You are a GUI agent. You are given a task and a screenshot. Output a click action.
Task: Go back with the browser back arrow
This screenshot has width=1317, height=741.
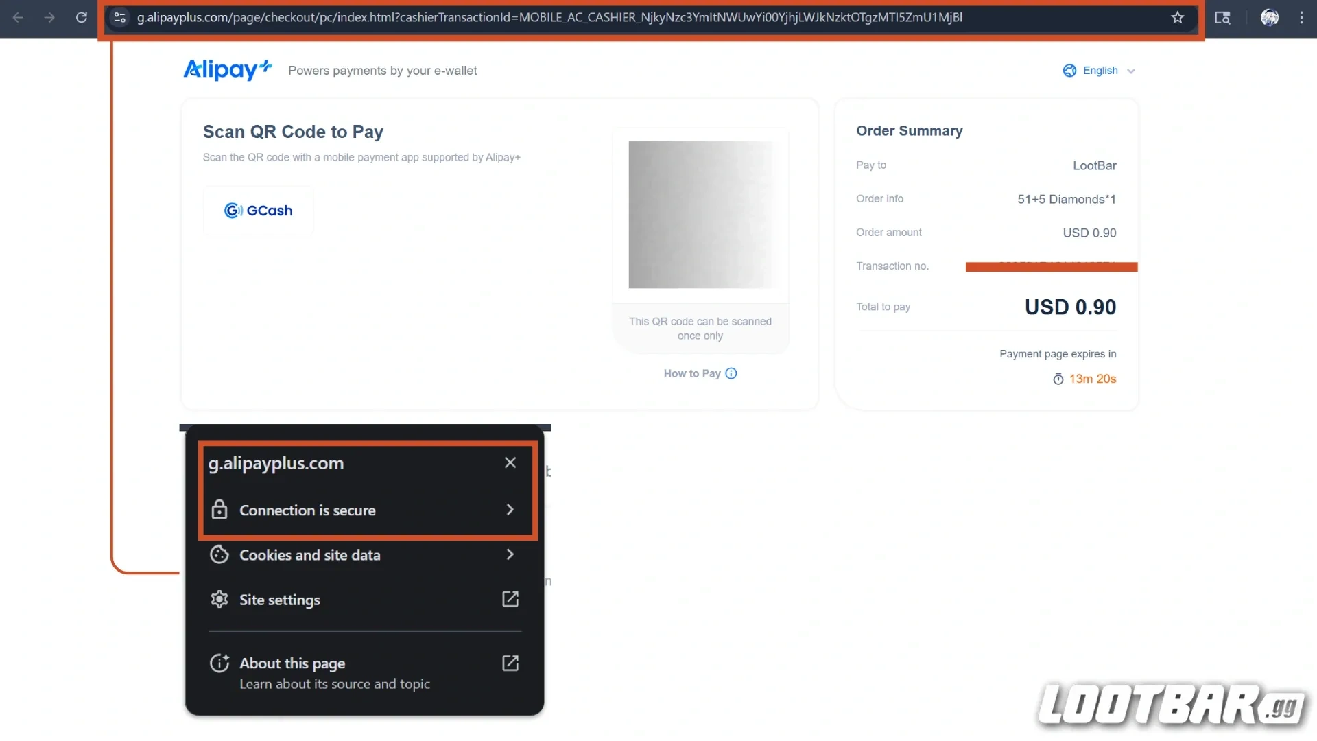19,18
